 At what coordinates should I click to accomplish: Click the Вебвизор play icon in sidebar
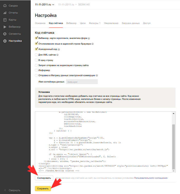pyautogui.click(x=5, y=27)
